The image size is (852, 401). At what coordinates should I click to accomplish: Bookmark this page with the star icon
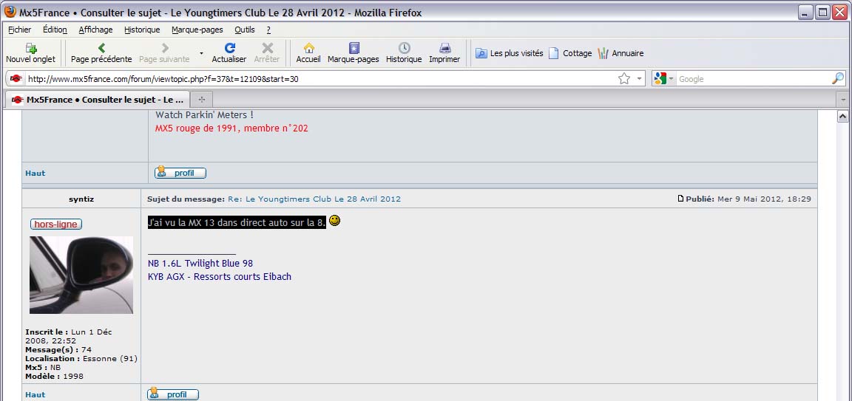click(623, 79)
